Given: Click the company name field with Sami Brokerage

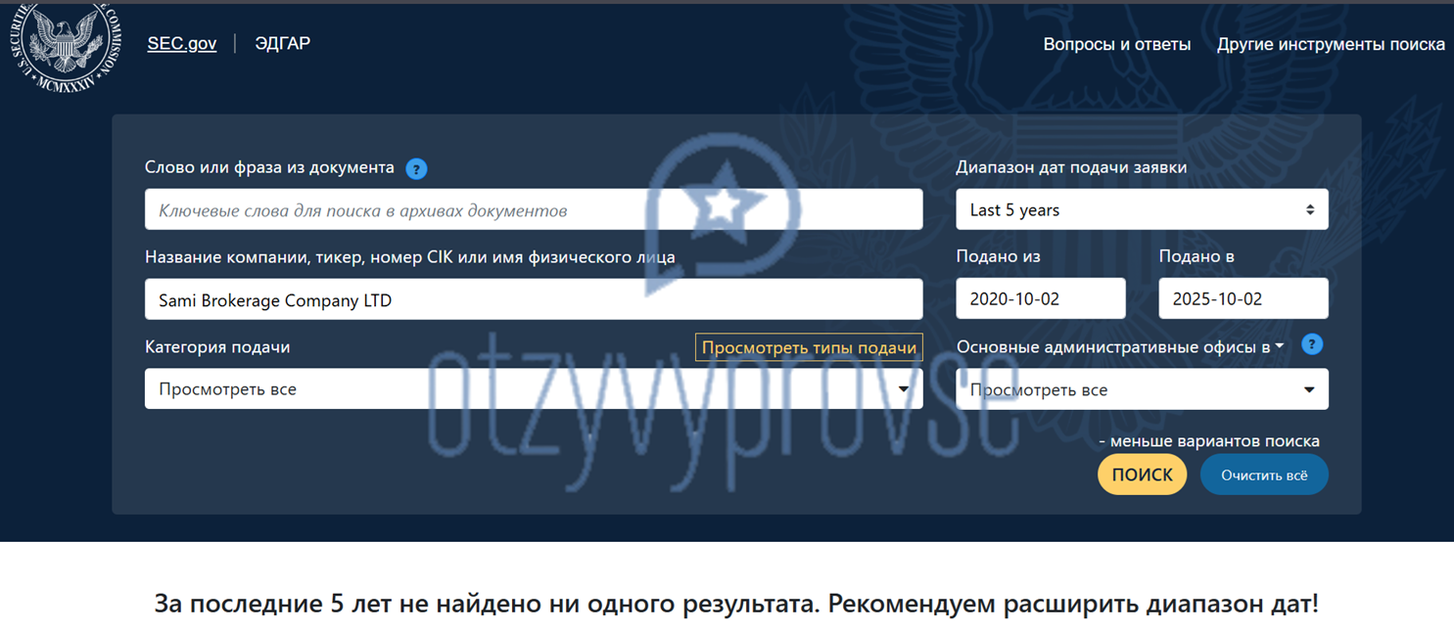Looking at the screenshot, I should [x=534, y=299].
